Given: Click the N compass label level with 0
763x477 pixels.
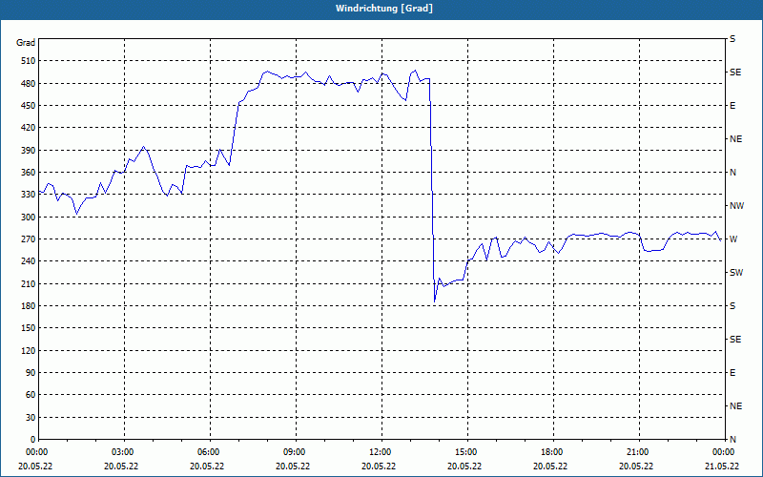Looking at the screenshot, I should click(x=732, y=439).
